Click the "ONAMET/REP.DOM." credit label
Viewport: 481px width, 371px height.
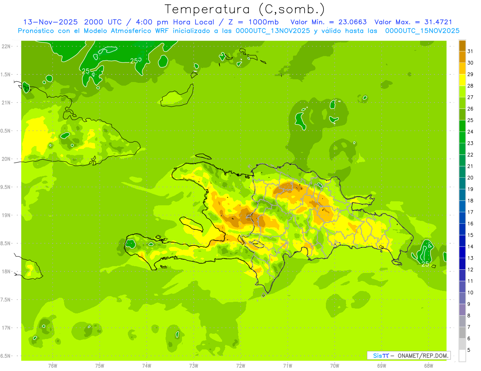tap(422, 355)
